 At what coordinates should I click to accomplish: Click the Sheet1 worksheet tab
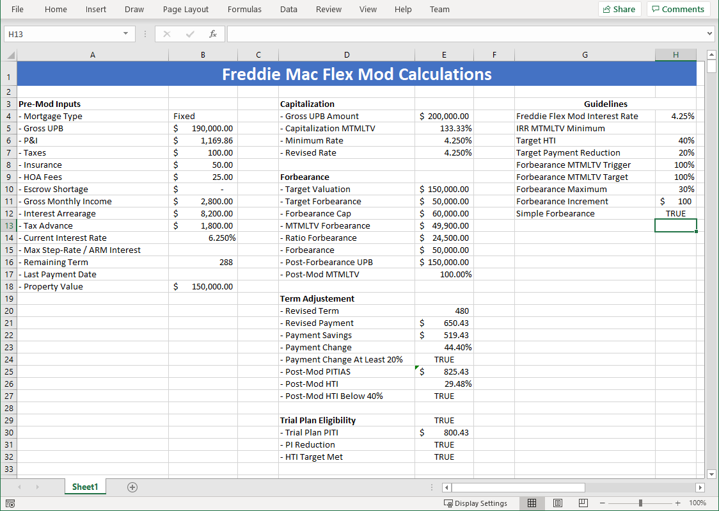click(x=85, y=487)
